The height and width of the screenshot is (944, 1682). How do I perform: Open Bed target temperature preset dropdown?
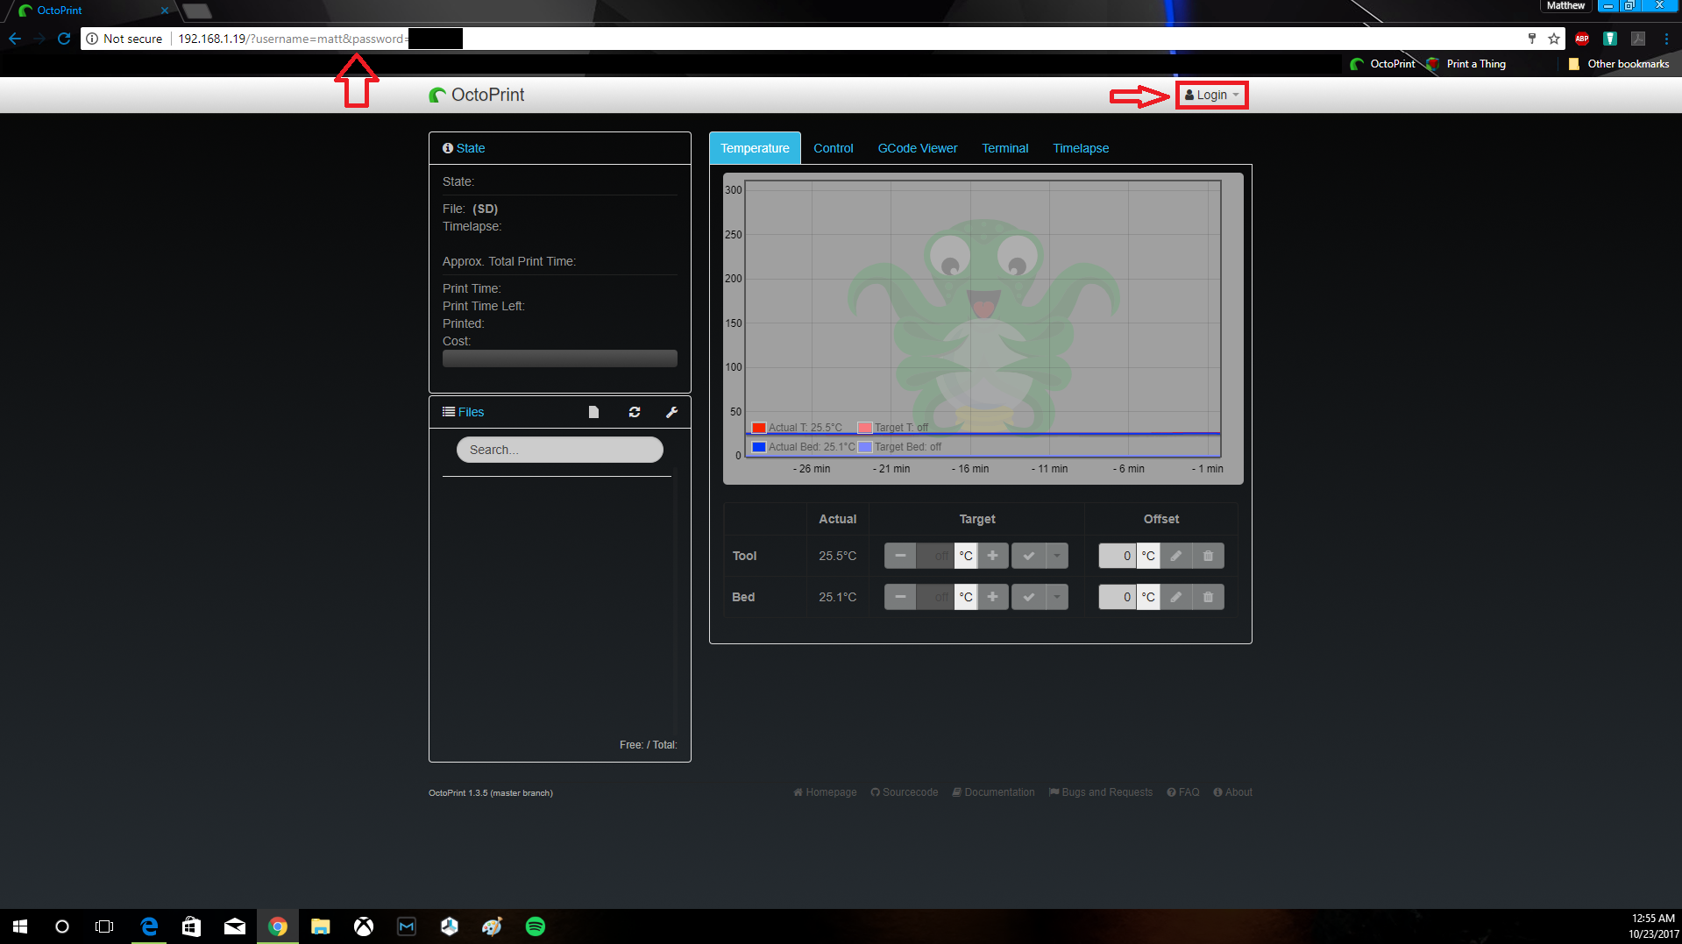click(x=1057, y=597)
